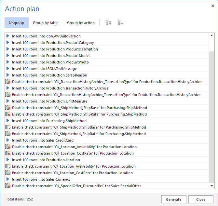Select Disable CK_SpecialOffer_DiscountPct constraint row
The width and height of the screenshot is (218, 206).
pyautogui.click(x=76, y=186)
